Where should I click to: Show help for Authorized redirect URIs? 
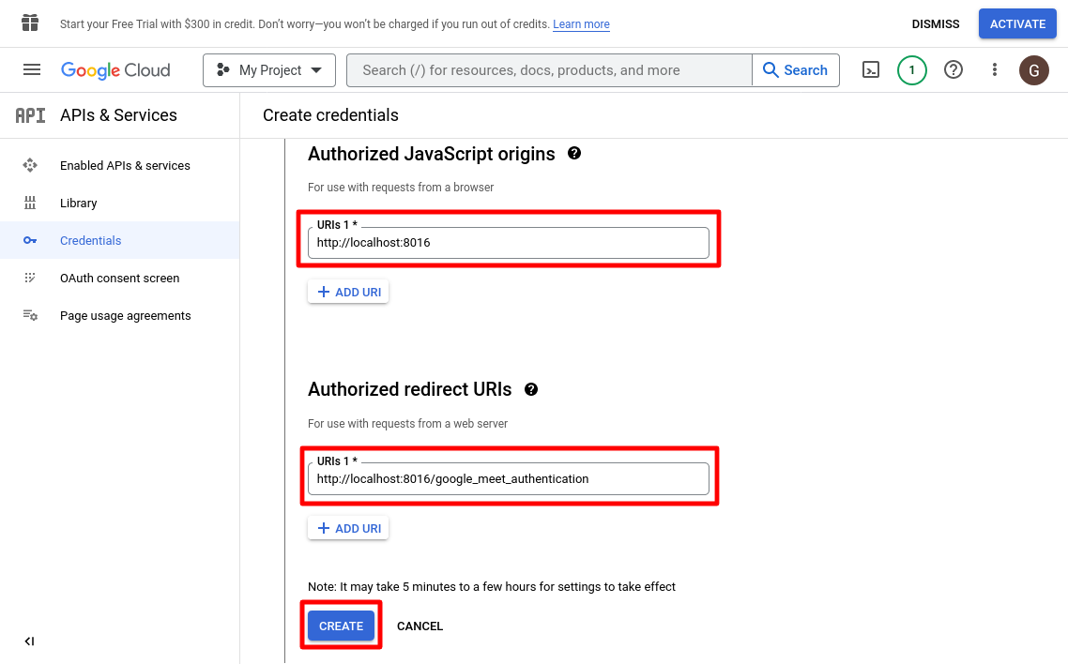click(531, 389)
